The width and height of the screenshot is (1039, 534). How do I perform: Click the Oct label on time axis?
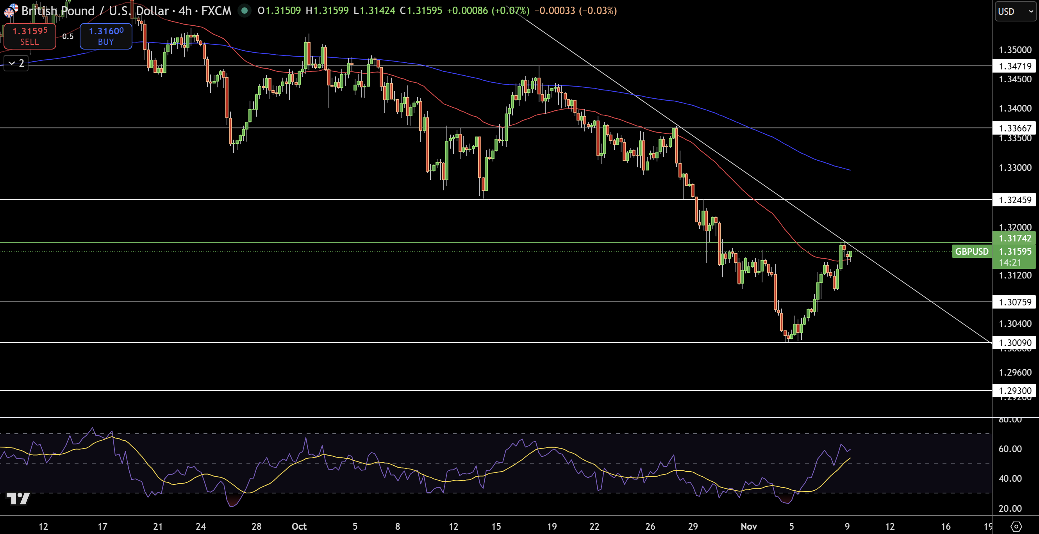click(x=299, y=526)
